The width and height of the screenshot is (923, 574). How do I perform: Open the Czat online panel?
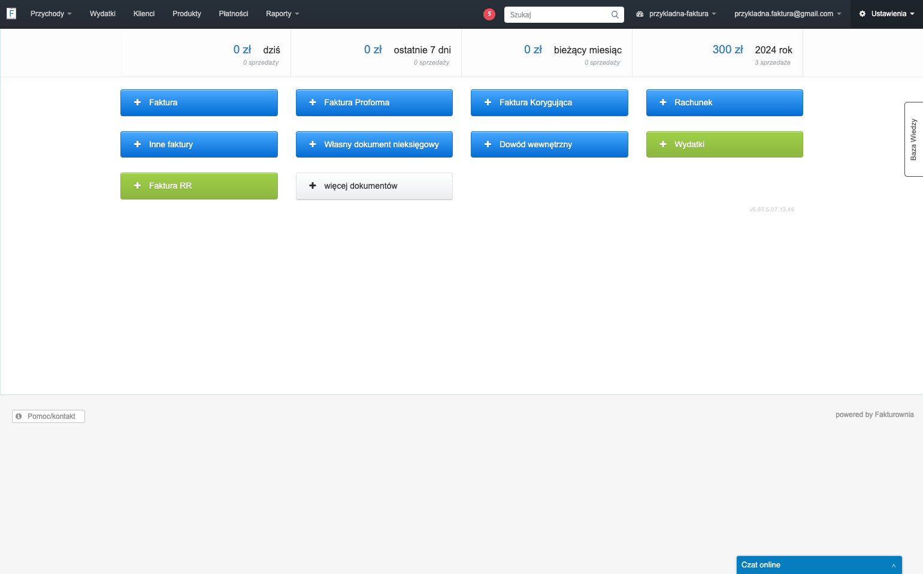coord(819,565)
